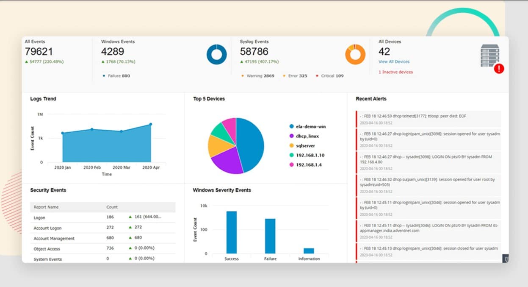Click the 2020 Apr data point on Logs Trend

[x=150, y=124]
